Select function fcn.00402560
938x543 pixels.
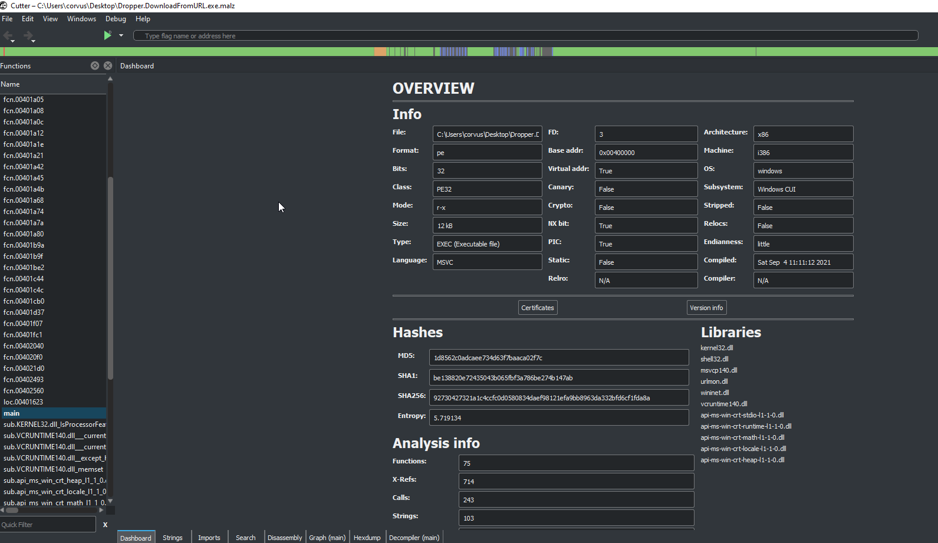[x=54, y=391]
